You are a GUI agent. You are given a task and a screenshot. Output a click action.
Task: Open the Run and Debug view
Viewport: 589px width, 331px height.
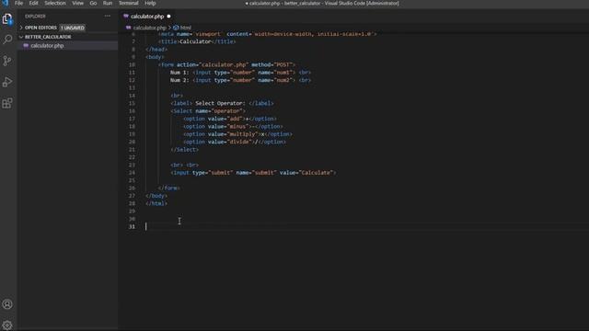coord(7,82)
